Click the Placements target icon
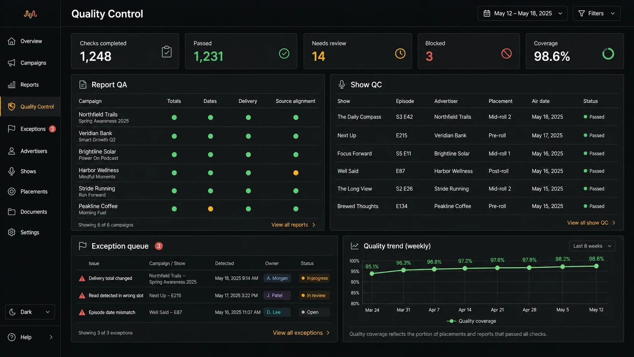 pos(12,192)
